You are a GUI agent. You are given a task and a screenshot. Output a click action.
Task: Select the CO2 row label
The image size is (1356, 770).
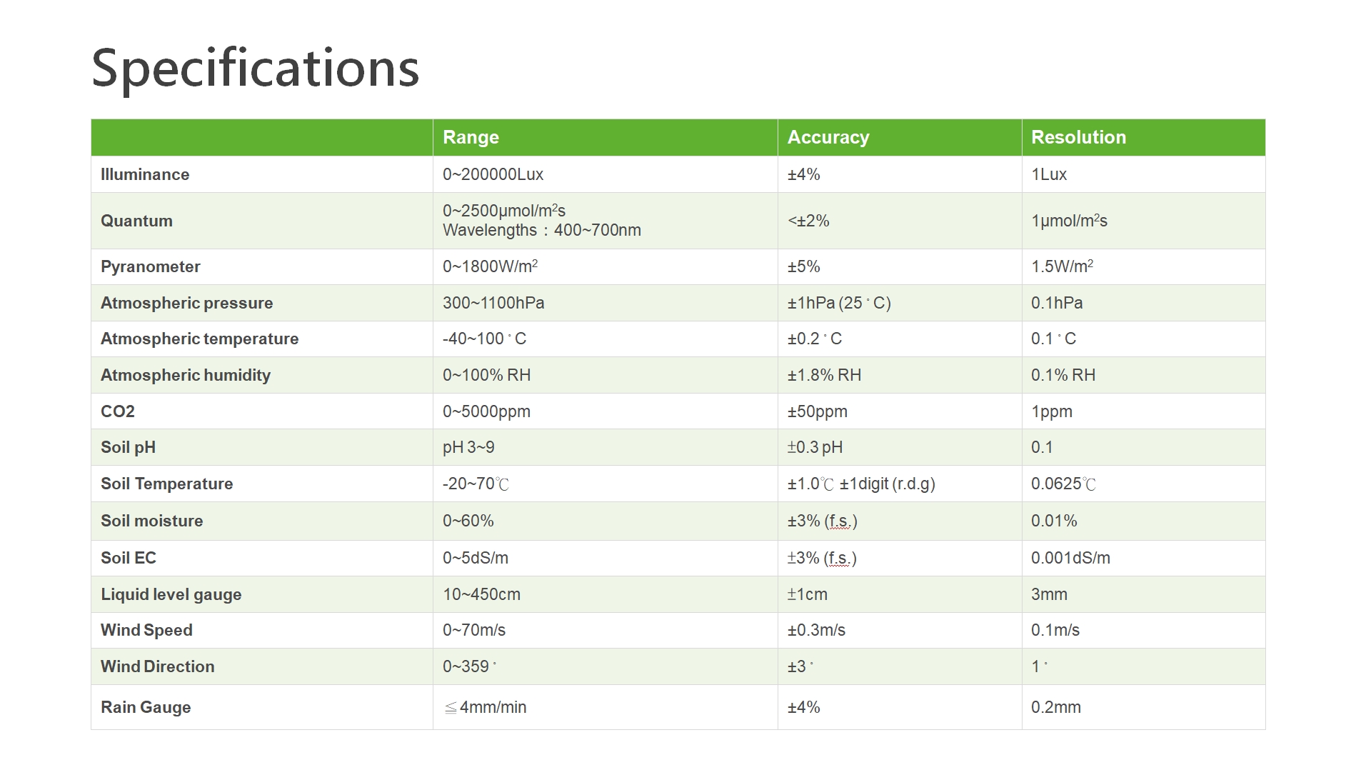coord(118,411)
